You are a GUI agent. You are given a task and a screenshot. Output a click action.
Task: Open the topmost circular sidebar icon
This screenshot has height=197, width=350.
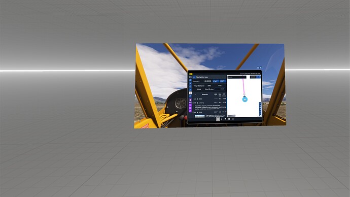point(190,77)
